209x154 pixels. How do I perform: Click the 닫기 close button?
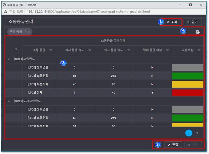(x=192, y=22)
